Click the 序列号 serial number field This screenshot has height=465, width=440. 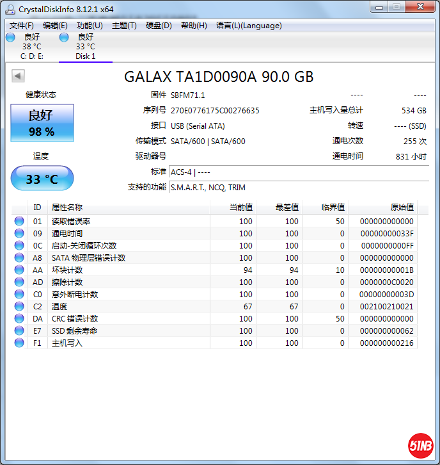[x=215, y=110]
